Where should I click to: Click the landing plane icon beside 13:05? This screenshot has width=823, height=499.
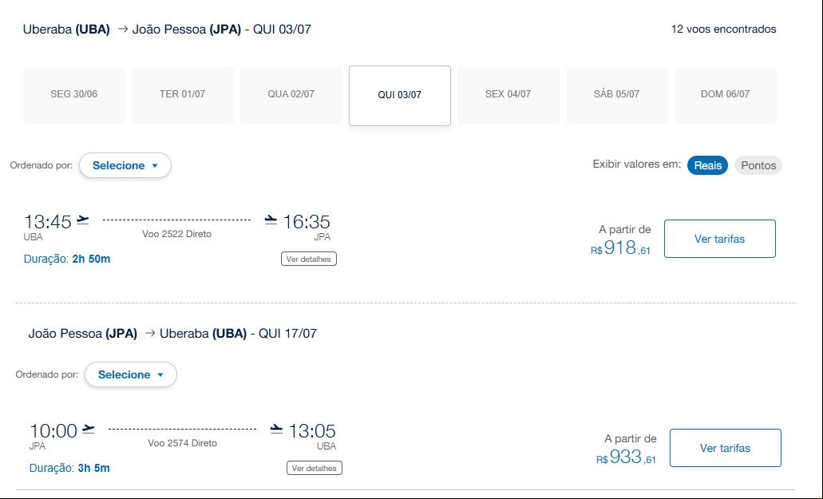click(277, 430)
